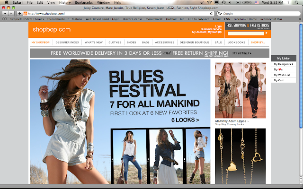Open Customer Service link
The height and width of the screenshot is (189, 303).
211,29
